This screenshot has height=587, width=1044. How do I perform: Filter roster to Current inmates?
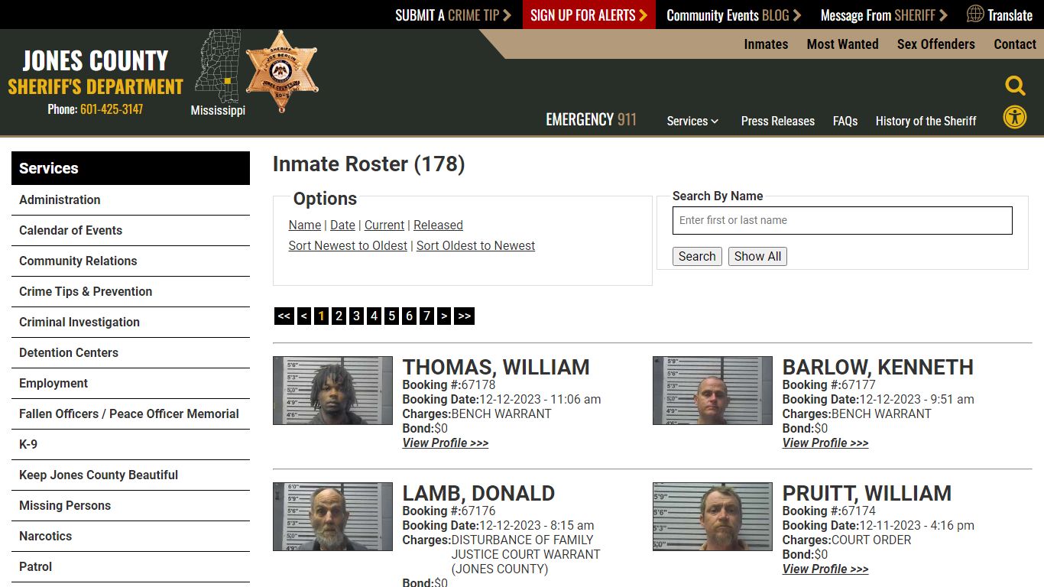(384, 225)
